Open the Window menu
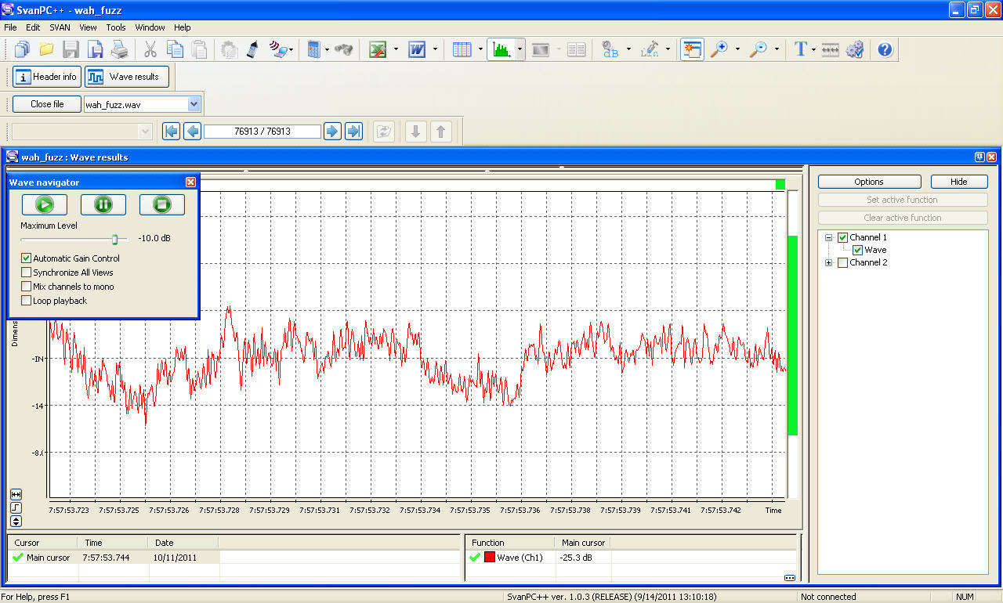The height and width of the screenshot is (603, 1003). click(x=150, y=27)
